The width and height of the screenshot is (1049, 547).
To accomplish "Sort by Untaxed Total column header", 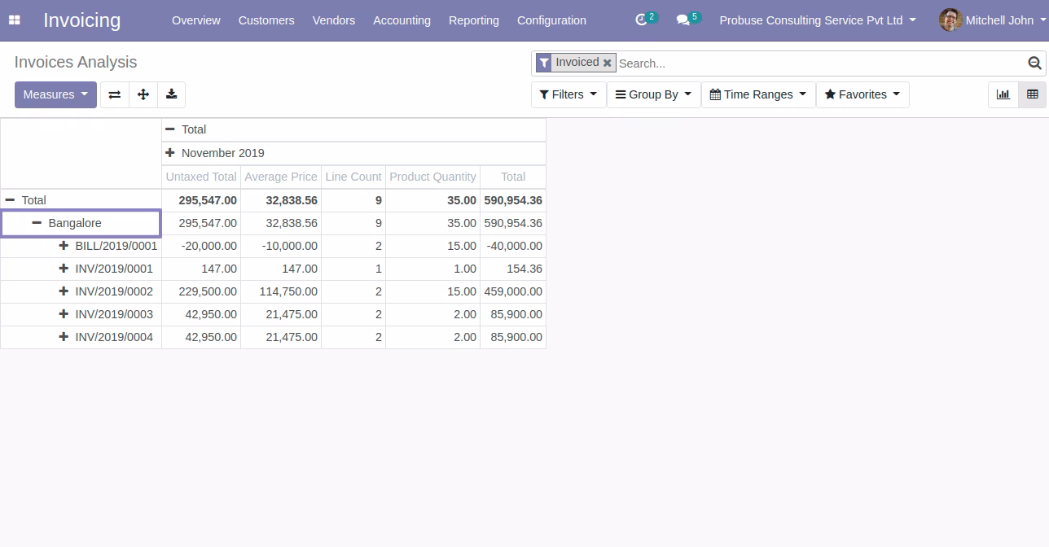I will [201, 177].
